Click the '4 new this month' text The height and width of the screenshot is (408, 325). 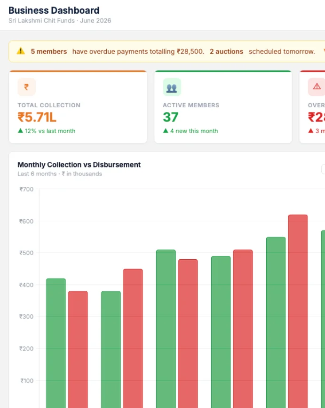point(194,131)
